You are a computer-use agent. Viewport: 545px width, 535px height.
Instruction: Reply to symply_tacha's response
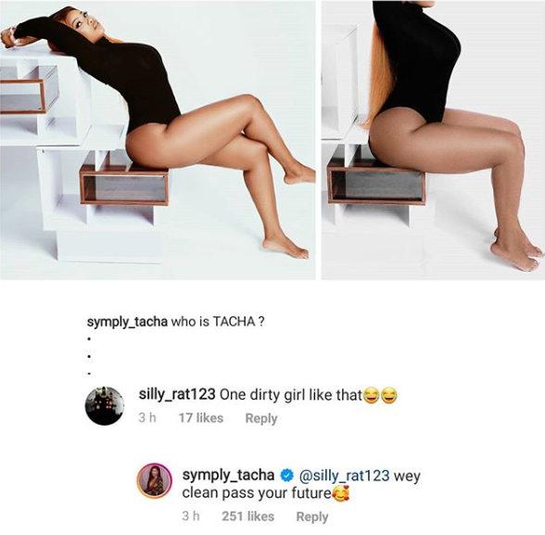[x=312, y=517]
